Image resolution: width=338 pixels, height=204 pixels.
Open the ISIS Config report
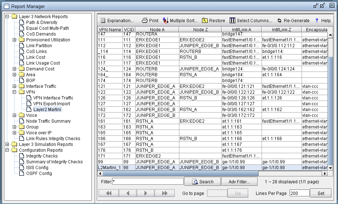click(37, 168)
